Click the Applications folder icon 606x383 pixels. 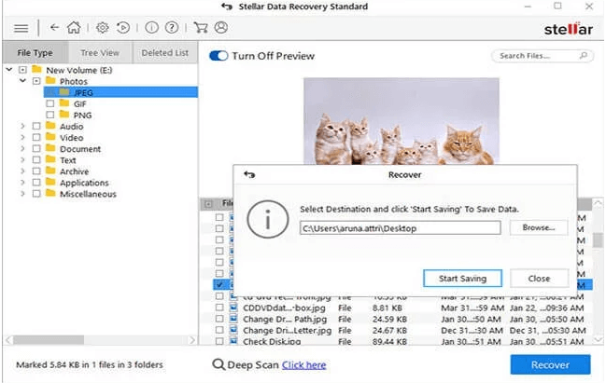click(x=50, y=182)
